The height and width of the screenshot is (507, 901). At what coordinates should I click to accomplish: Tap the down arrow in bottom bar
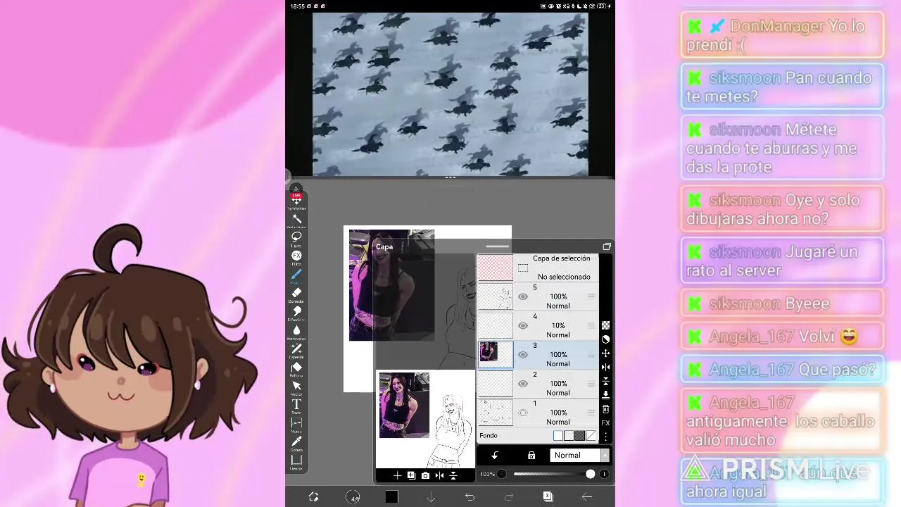431,497
